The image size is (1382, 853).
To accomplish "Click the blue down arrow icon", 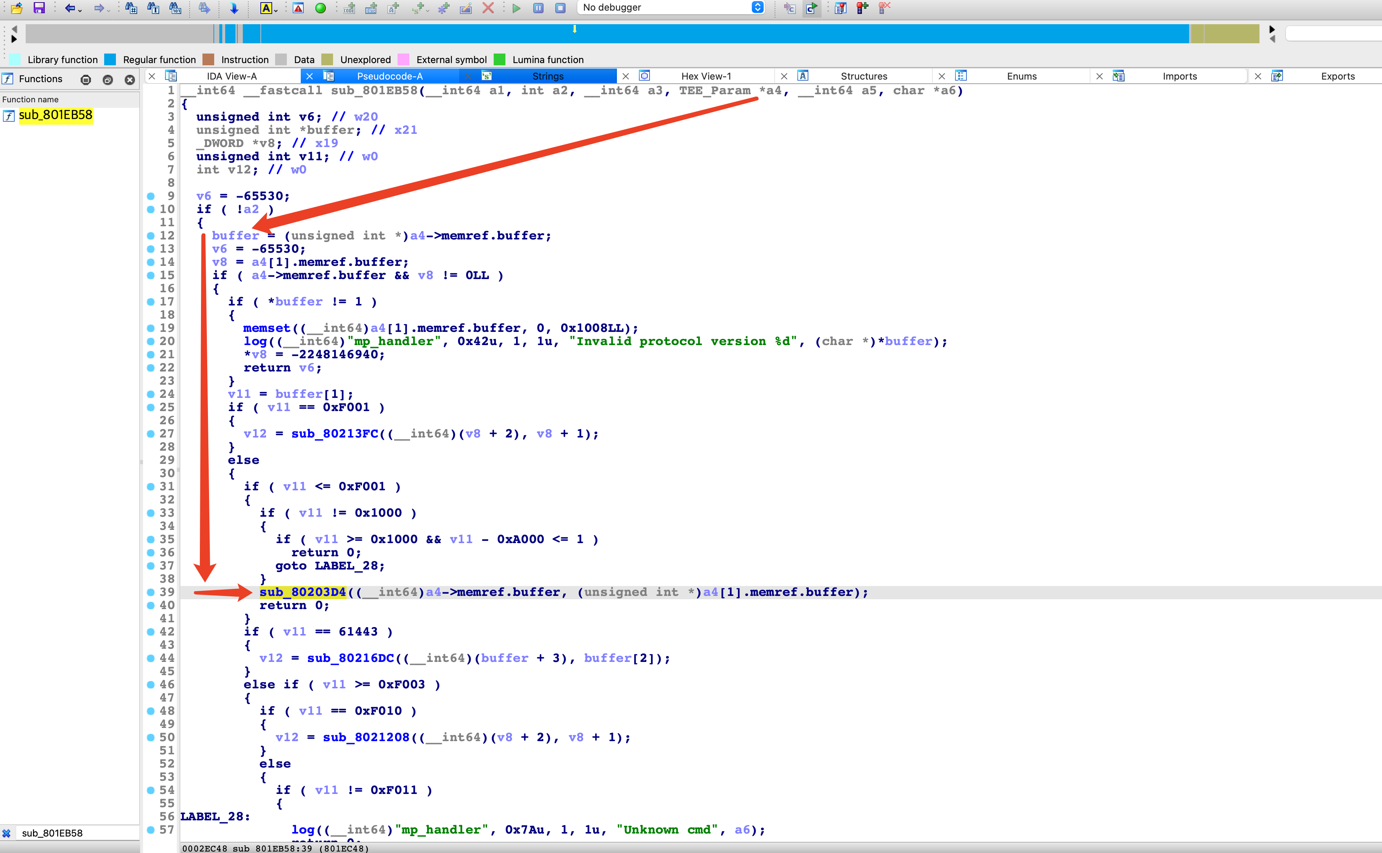I will [x=234, y=8].
